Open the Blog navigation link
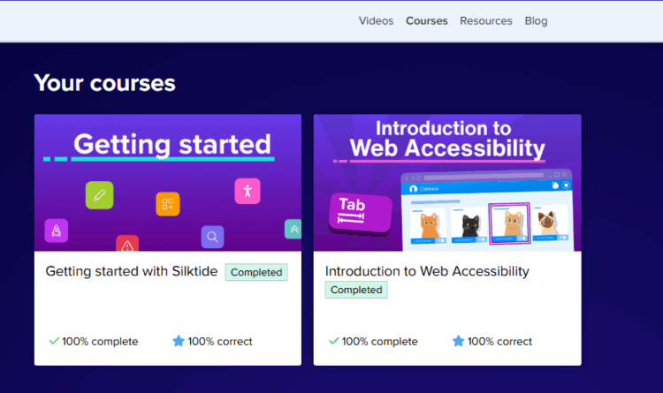The width and height of the screenshot is (663, 393). click(x=536, y=20)
